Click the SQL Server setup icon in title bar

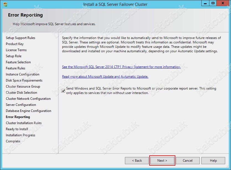pyautogui.click(x=5, y=4)
